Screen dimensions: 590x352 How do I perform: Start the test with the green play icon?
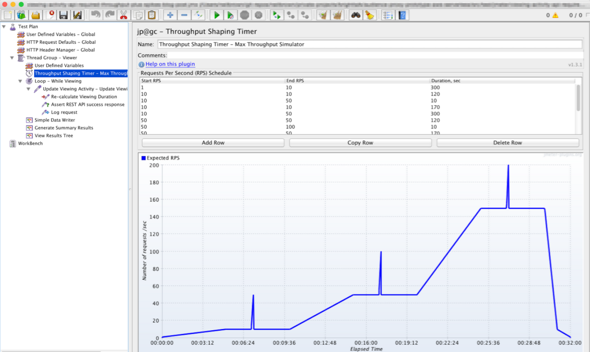click(216, 15)
